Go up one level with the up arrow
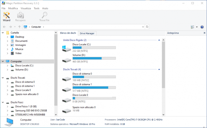The image size is (207, 128). coord(19,27)
